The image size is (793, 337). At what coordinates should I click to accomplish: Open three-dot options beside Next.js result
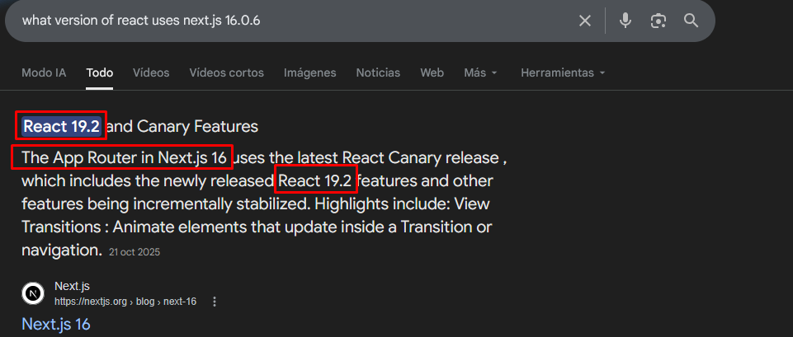215,302
